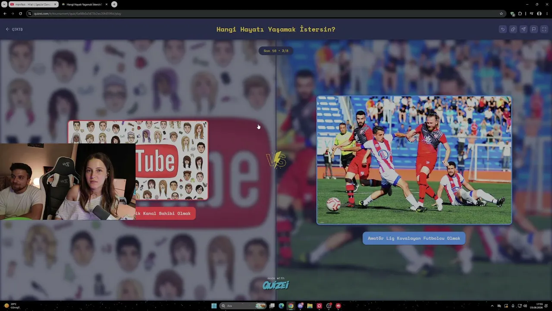The image size is (552, 311).
Task: Close the manifest YouTube tab
Action: pos(55,4)
